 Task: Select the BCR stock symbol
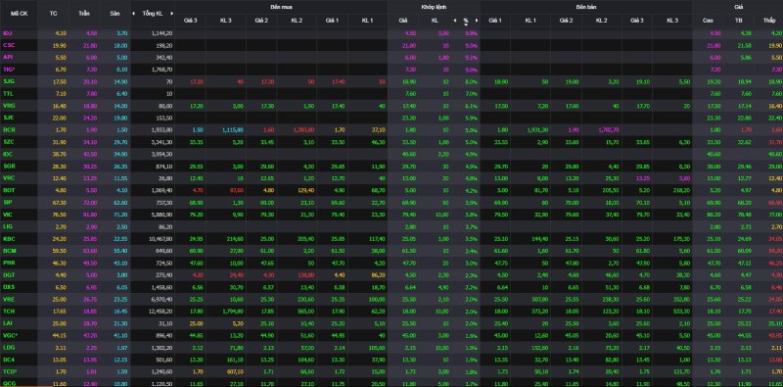(x=8, y=130)
